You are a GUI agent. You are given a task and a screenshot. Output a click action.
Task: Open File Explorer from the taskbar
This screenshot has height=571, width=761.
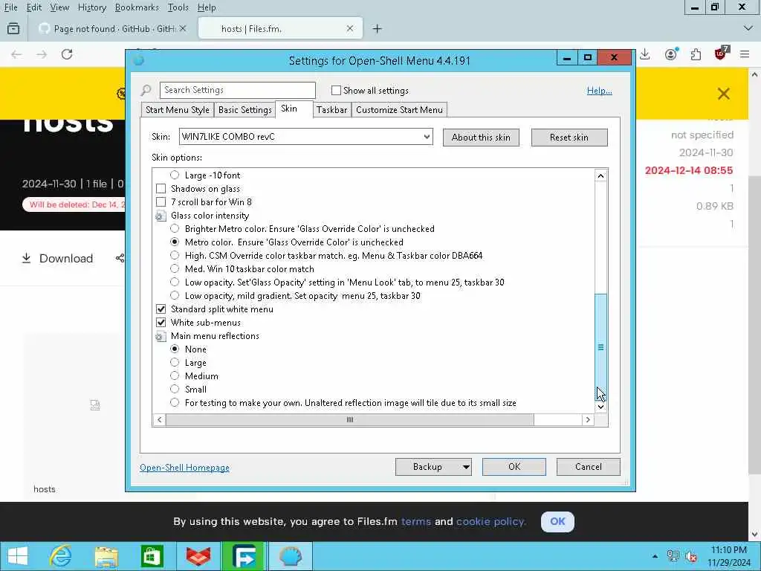tap(106, 556)
